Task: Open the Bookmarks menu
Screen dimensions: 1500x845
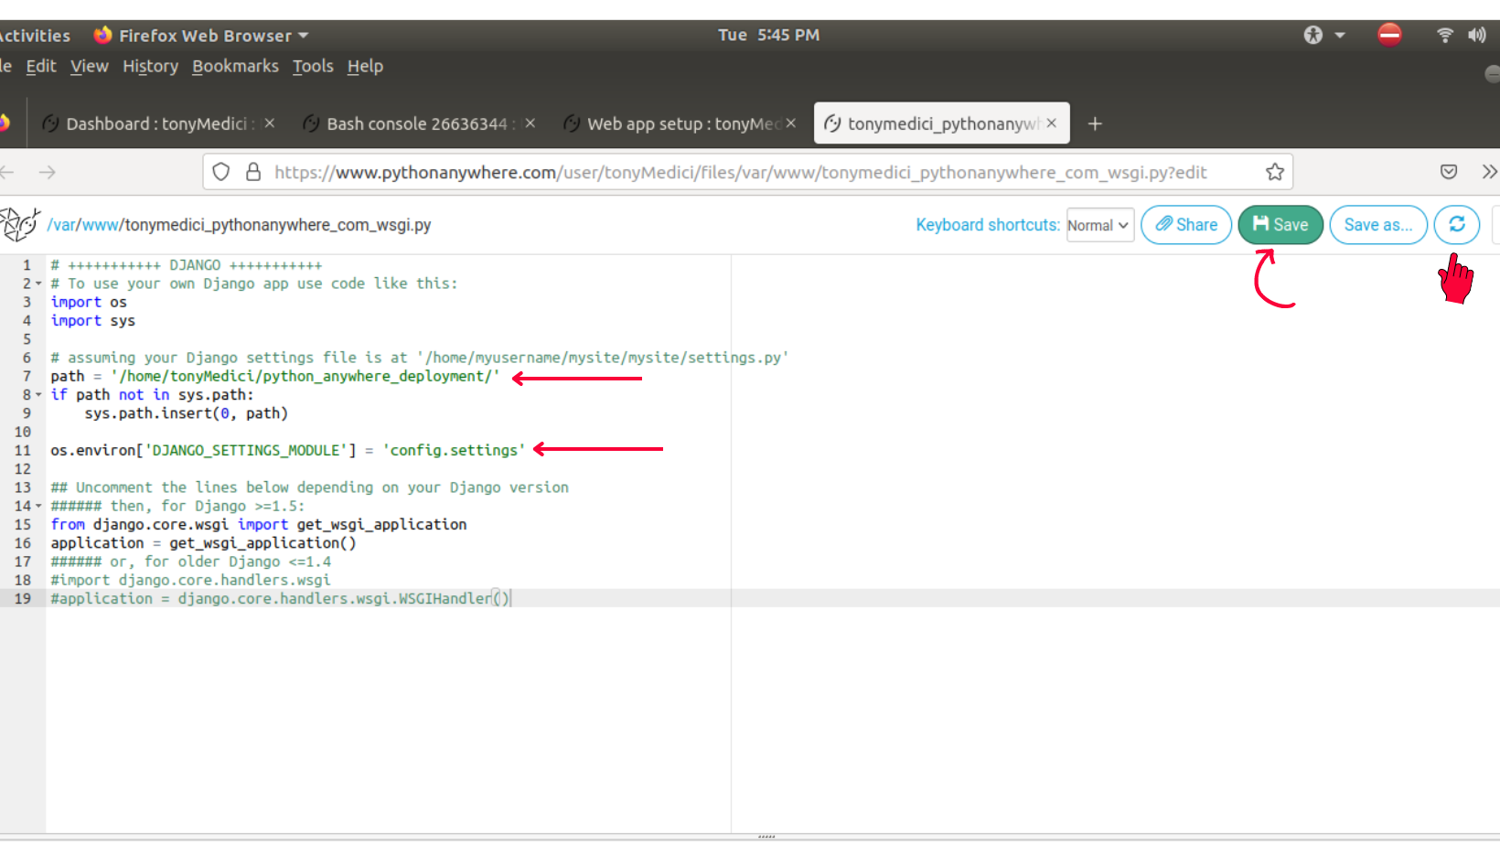Action: coord(235,66)
